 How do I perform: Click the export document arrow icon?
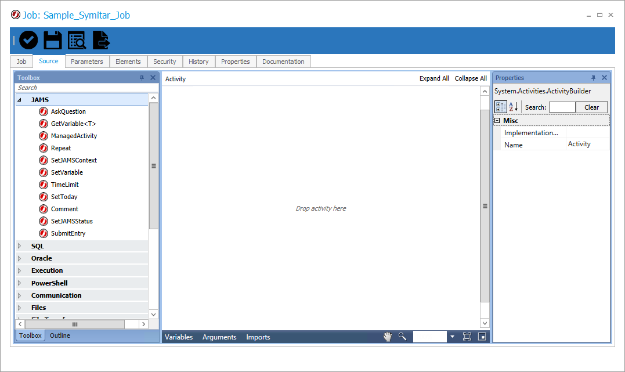tap(102, 40)
